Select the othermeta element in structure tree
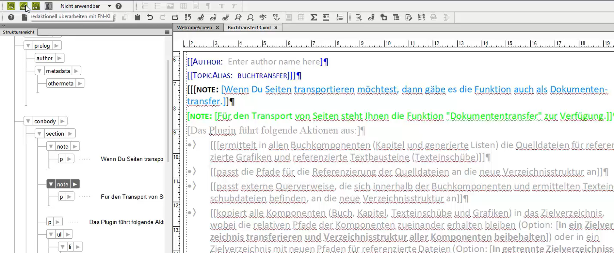 point(61,83)
